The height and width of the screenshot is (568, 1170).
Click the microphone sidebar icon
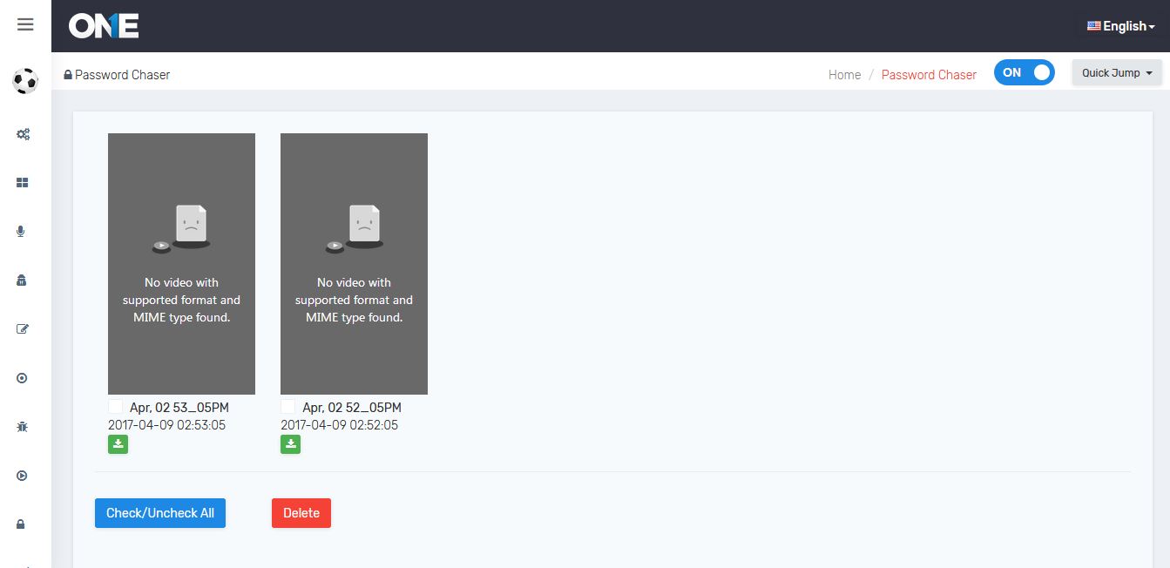[x=22, y=232]
